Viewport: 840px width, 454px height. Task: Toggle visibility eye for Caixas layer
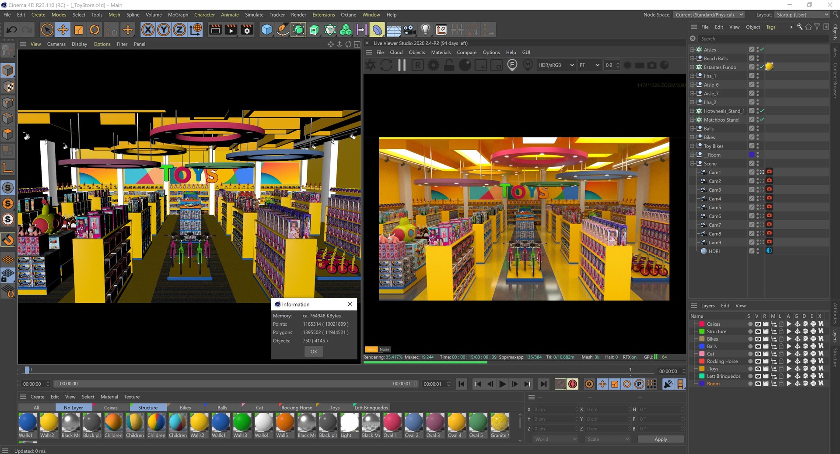click(758, 324)
